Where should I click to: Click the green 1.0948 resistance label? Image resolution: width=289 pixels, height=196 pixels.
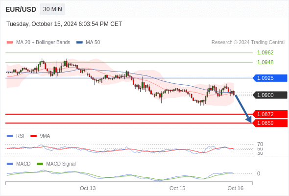pyautogui.click(x=265, y=62)
